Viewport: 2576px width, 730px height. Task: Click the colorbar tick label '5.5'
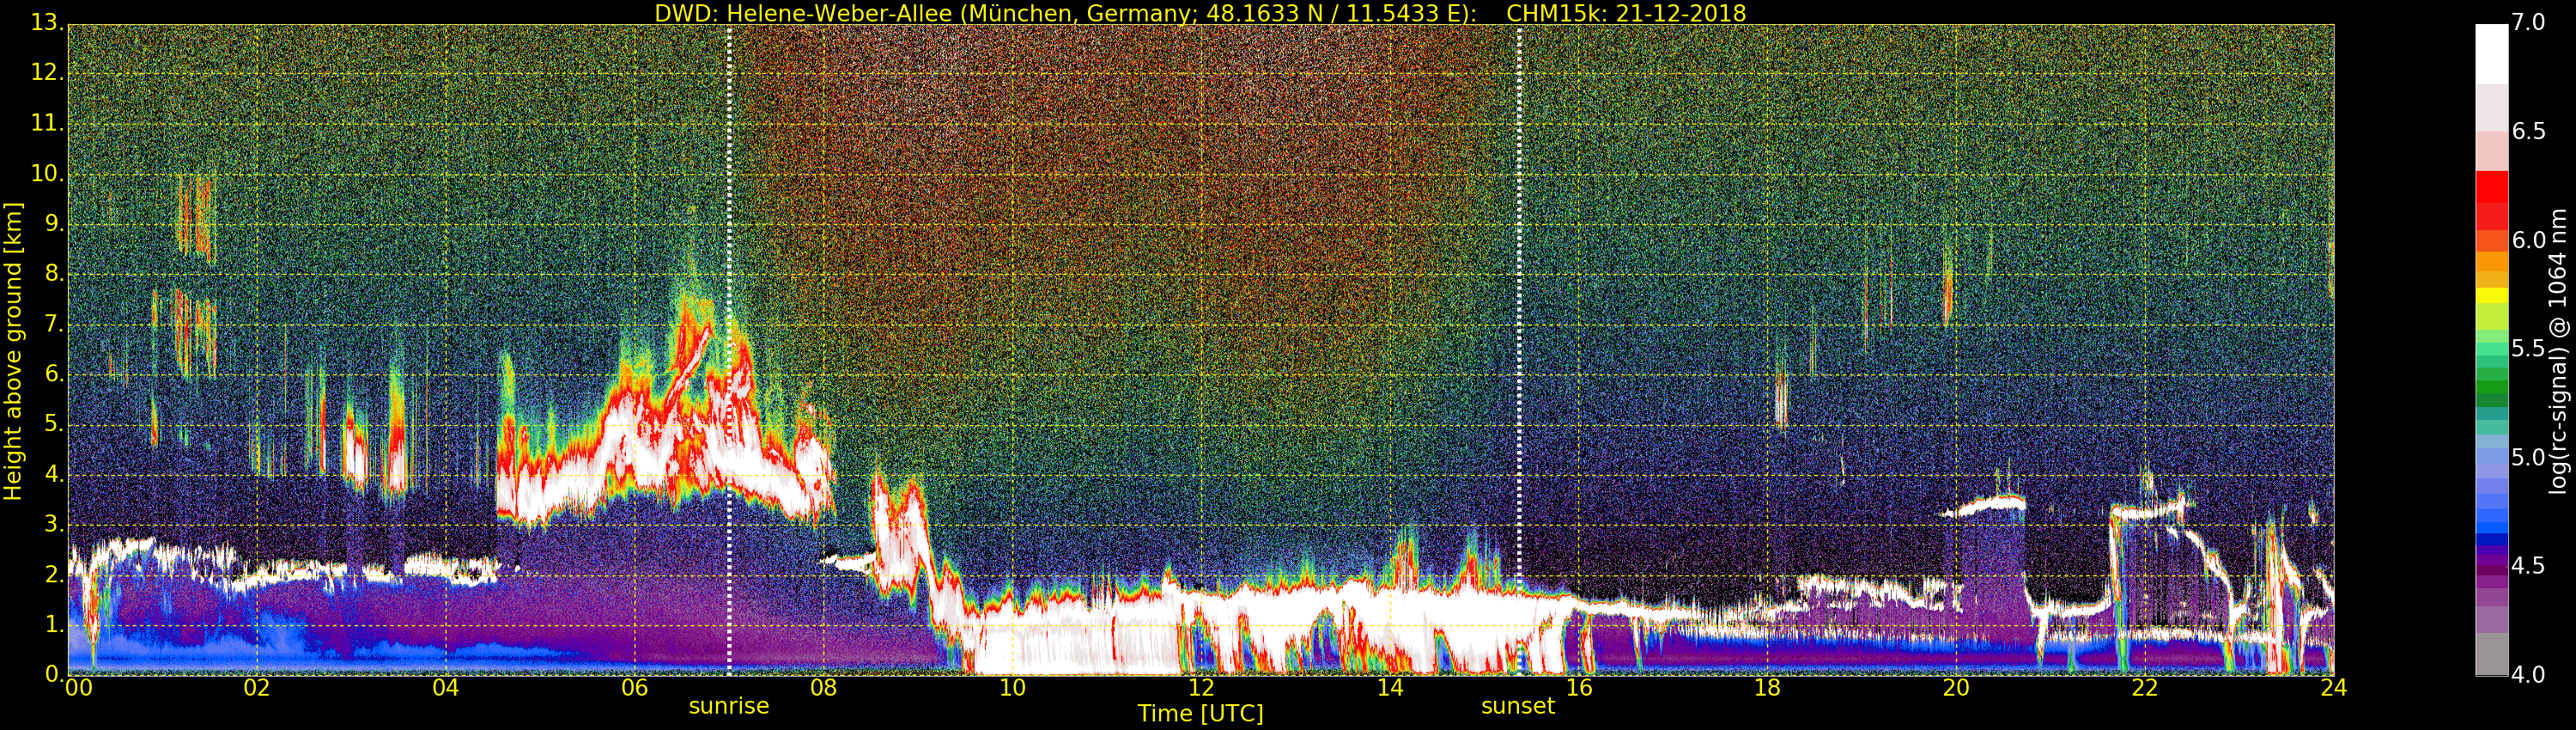click(x=2528, y=348)
